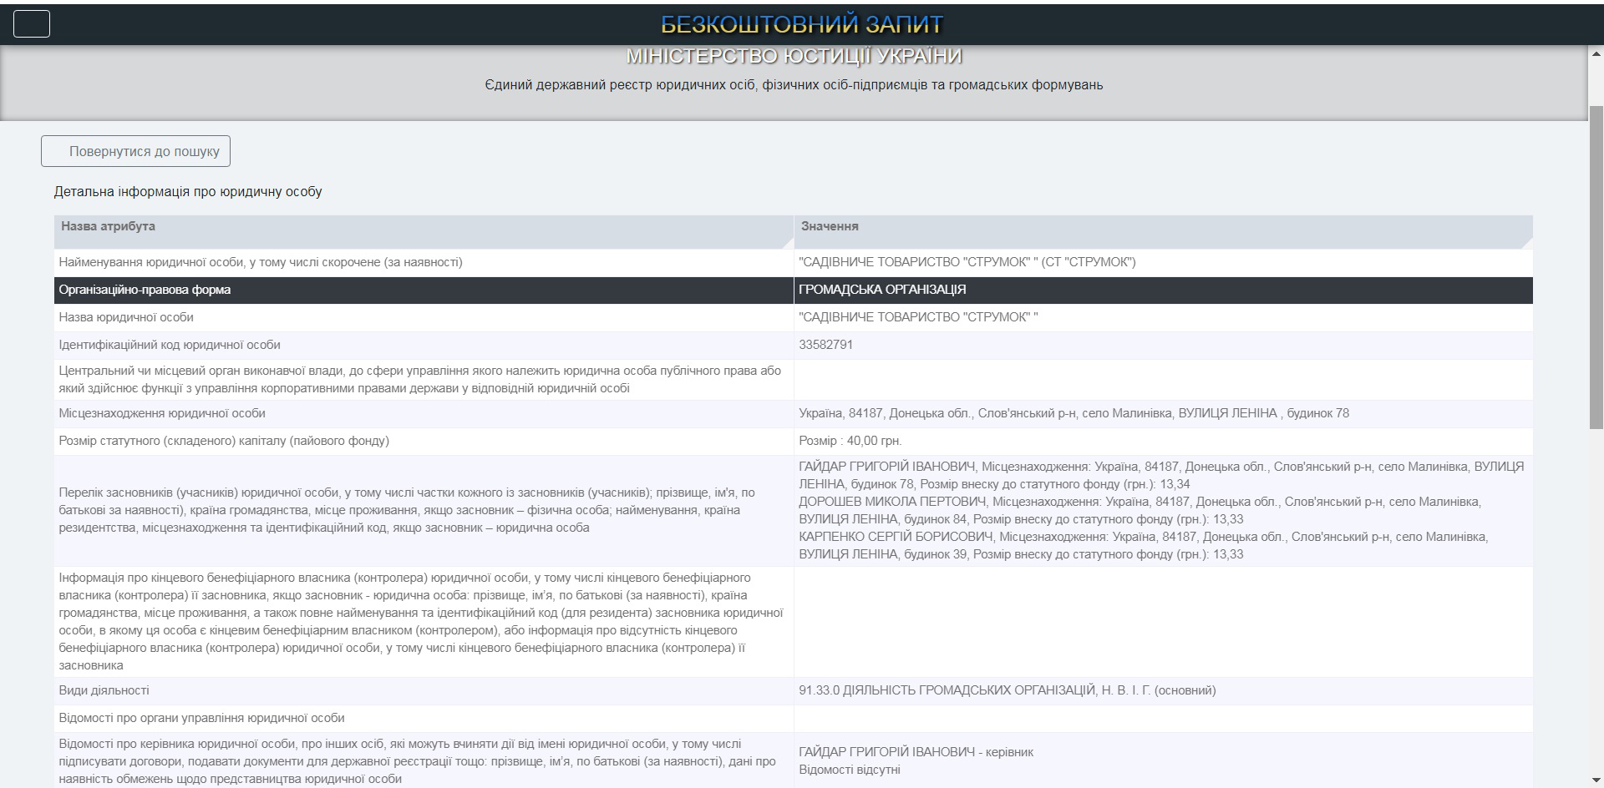1604x788 pixels.
Task: Click the empty scrollbar track below the thumb
Action: tap(1596, 601)
